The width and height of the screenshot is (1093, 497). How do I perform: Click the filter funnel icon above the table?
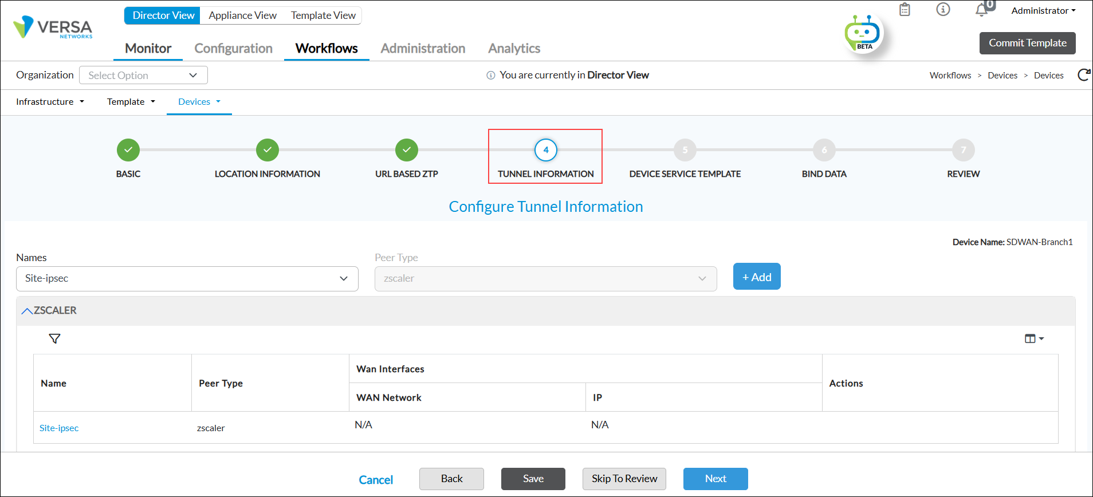click(54, 339)
